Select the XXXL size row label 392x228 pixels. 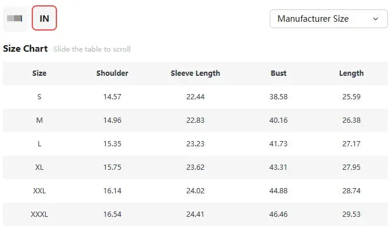[x=39, y=214]
